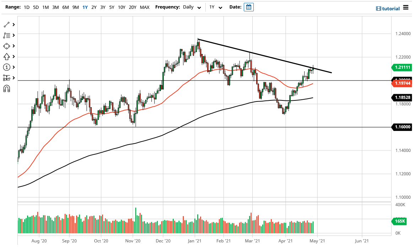Image resolution: width=414 pixels, height=247 pixels.
Task: Click the Nov '20 date axis label
Action: point(133,241)
